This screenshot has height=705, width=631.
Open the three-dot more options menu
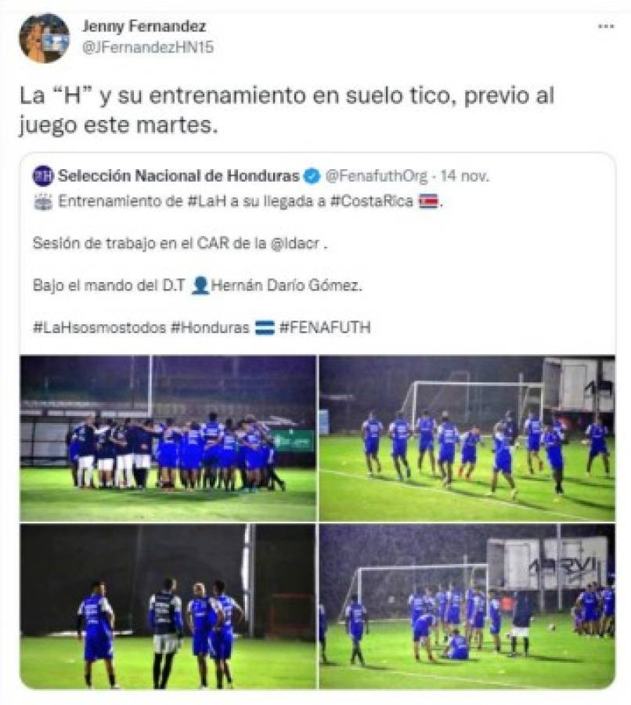(x=606, y=27)
